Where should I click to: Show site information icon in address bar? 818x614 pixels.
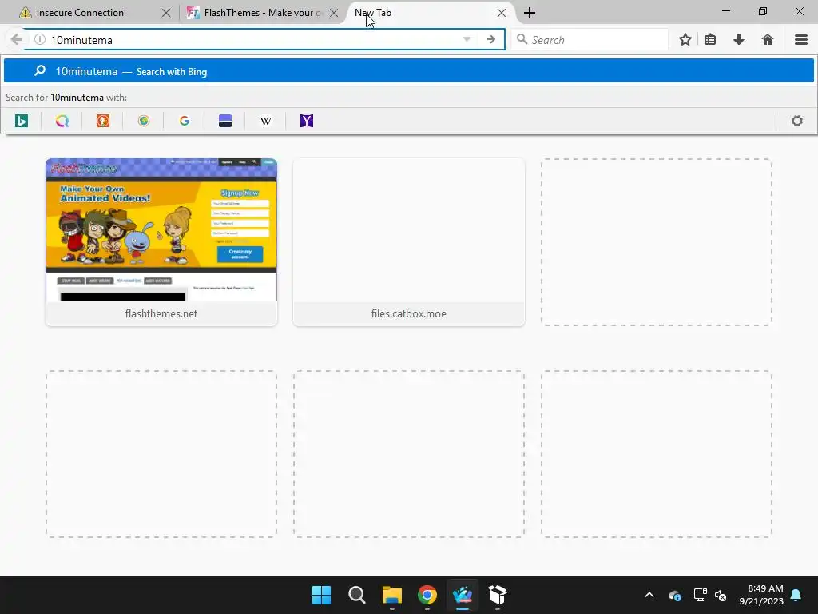[x=40, y=40]
